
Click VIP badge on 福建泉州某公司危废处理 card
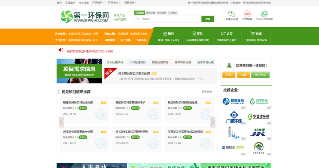pyautogui.click(x=104, y=103)
